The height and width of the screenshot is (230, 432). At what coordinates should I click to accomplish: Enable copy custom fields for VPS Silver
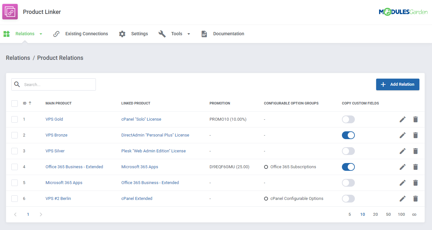pyautogui.click(x=348, y=151)
